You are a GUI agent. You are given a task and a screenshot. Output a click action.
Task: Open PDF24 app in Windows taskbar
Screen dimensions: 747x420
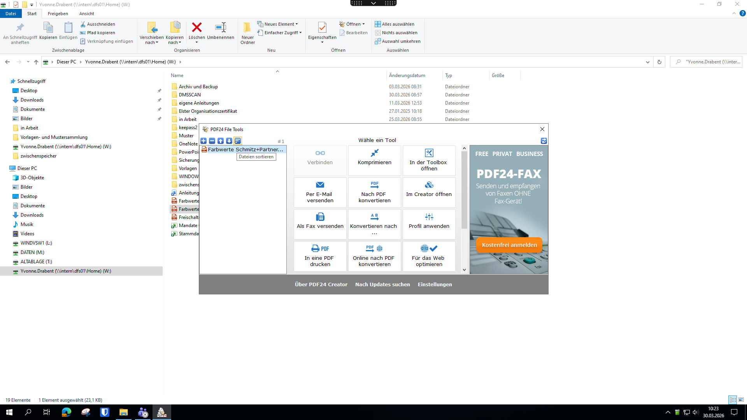(161, 412)
